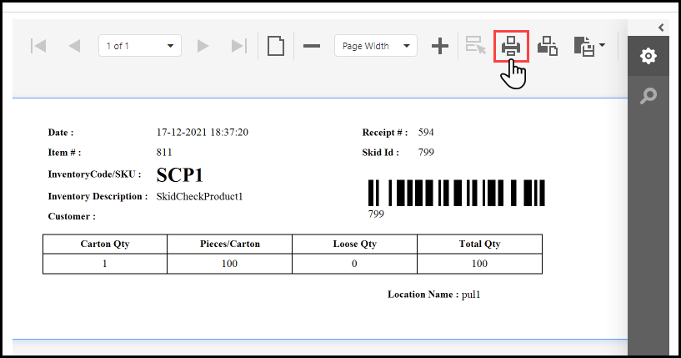The width and height of the screenshot is (681, 358).
Task: Toggle multipage view mode icon
Action: coord(276,46)
